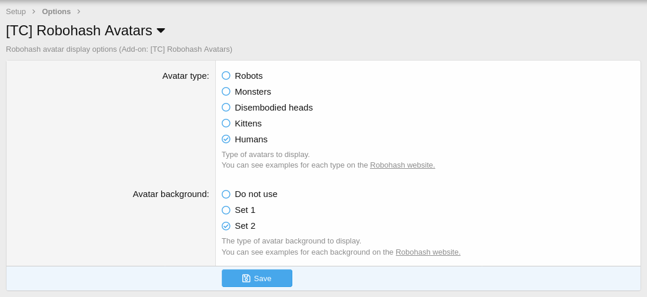Choose Set 1 avatar background
This screenshot has height=297, width=647.
coord(226,210)
